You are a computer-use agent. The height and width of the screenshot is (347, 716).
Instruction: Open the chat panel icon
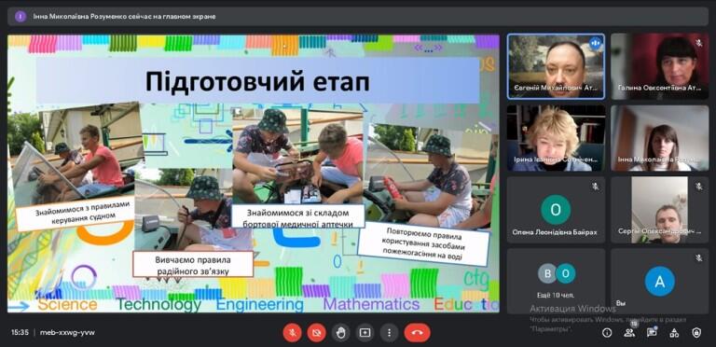click(x=652, y=333)
